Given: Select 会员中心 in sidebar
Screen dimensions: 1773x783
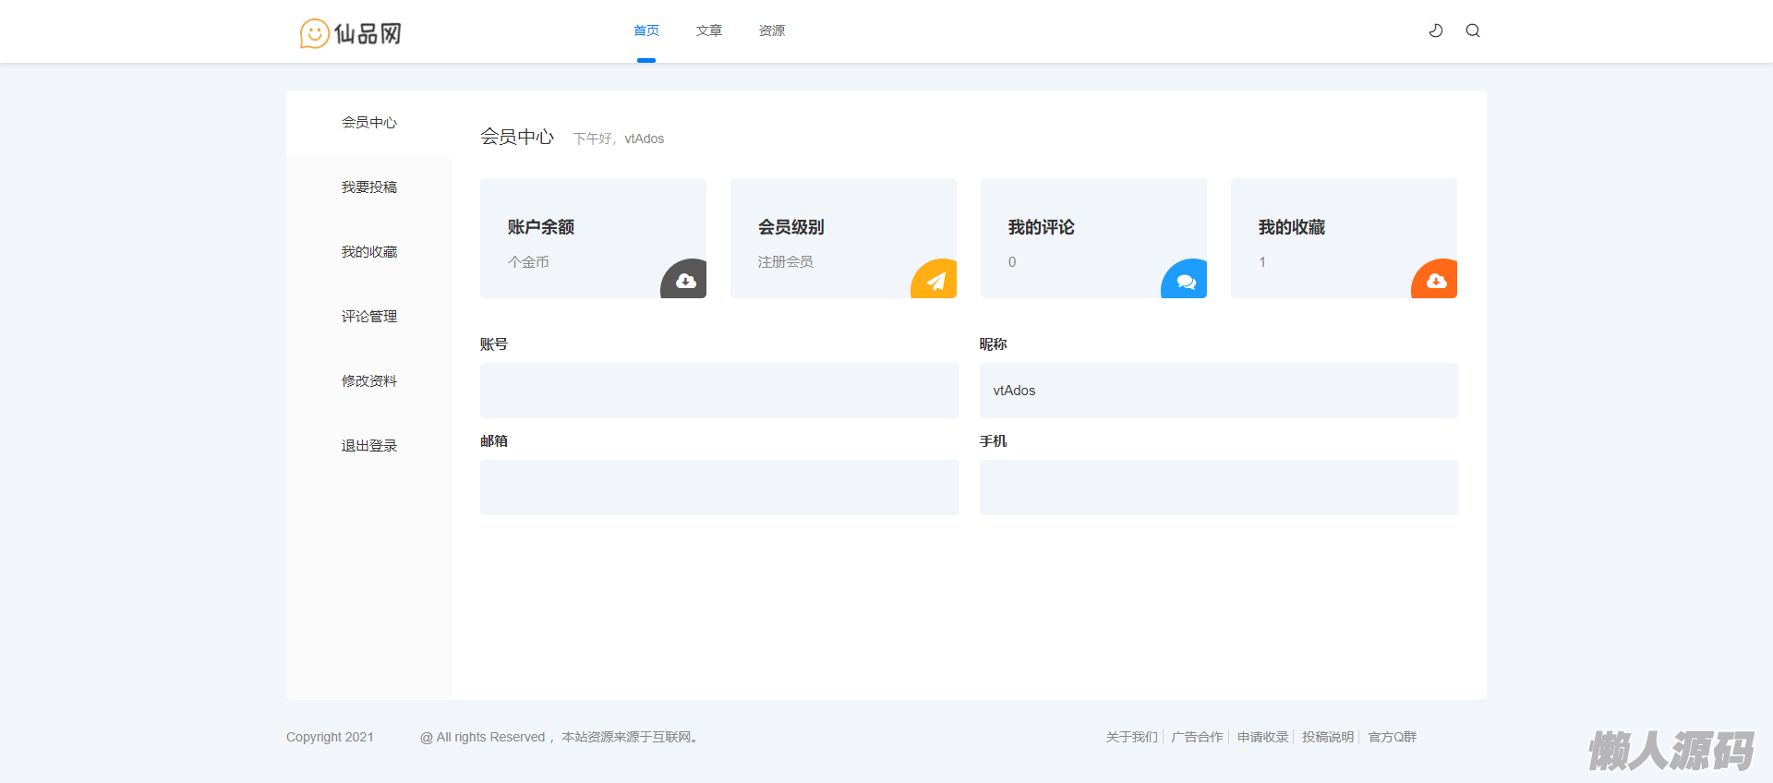Looking at the screenshot, I should click(x=369, y=123).
